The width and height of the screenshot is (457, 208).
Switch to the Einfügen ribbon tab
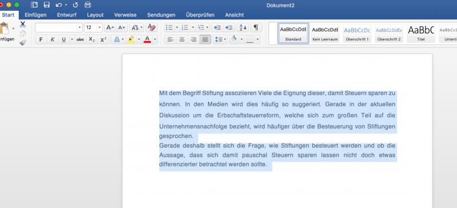coord(35,15)
